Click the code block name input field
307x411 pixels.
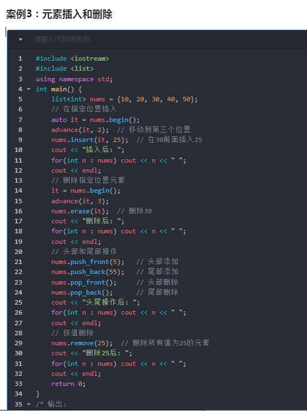[62, 40]
